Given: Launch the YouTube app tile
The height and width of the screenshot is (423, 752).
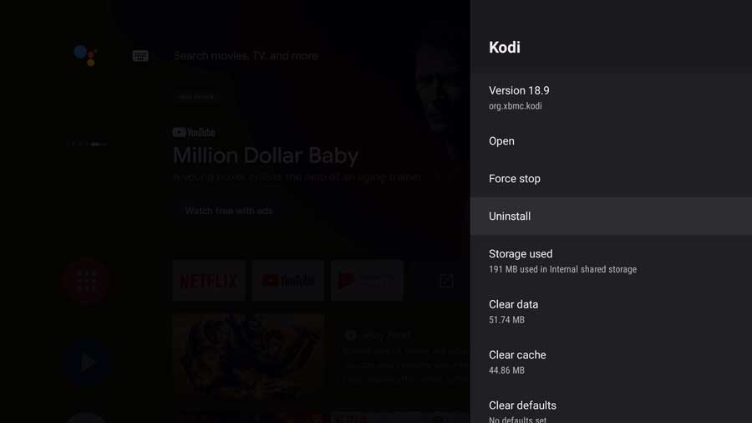Looking at the screenshot, I should [287, 281].
